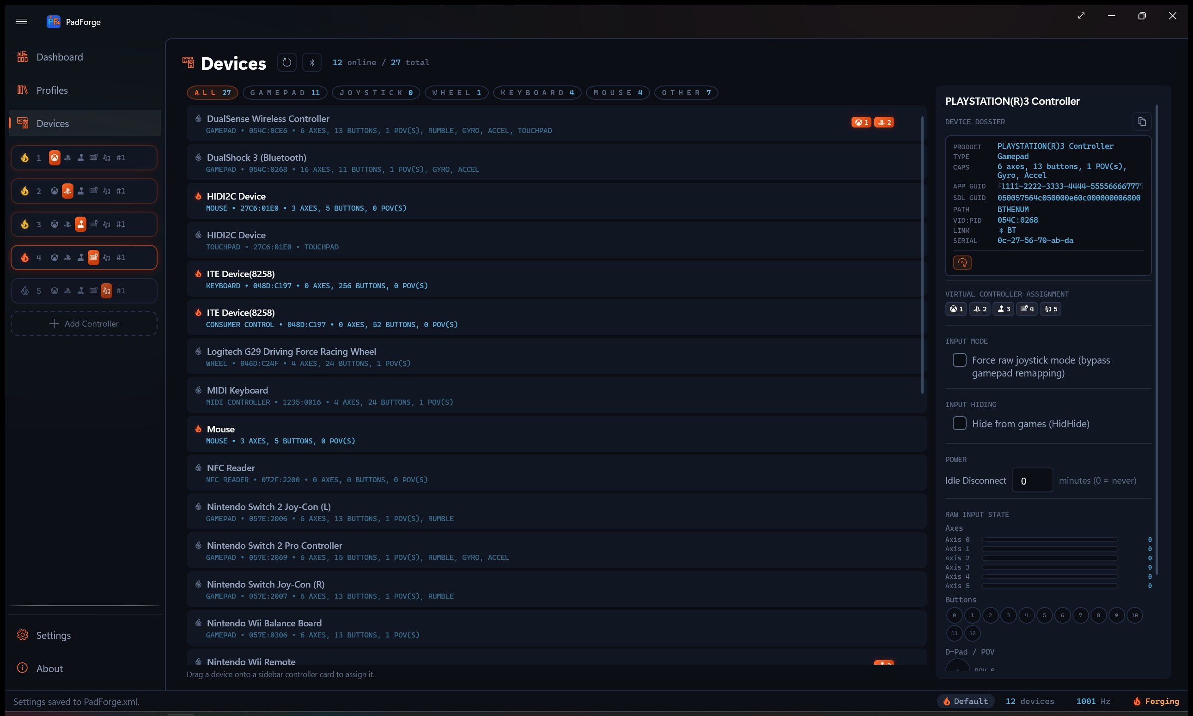Select PlayStation type on controller card 2
Viewport: 1193px width, 716px height.
pos(67,191)
